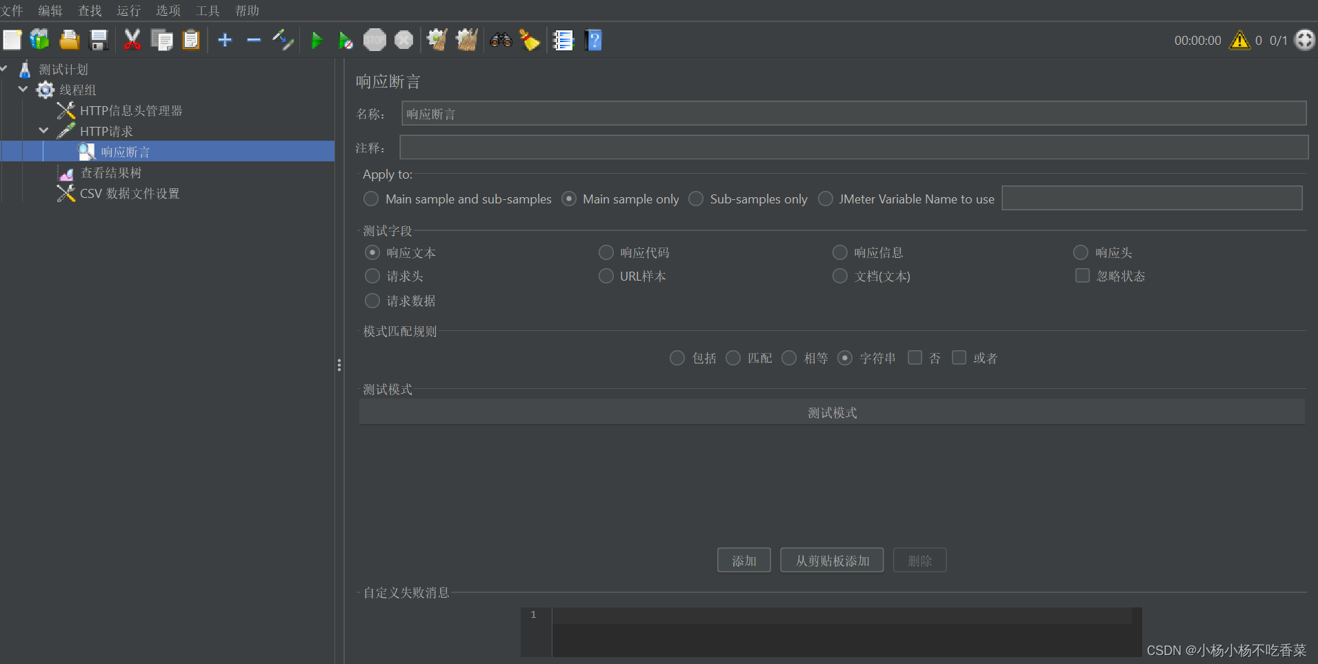Click into the 名称 name field
Screen dimensions: 1318x664
pos(854,114)
